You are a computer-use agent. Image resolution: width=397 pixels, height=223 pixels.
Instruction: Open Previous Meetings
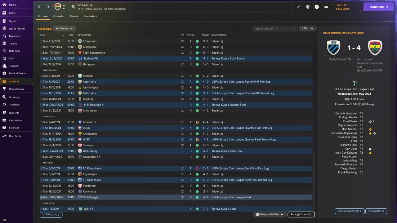coord(350,211)
